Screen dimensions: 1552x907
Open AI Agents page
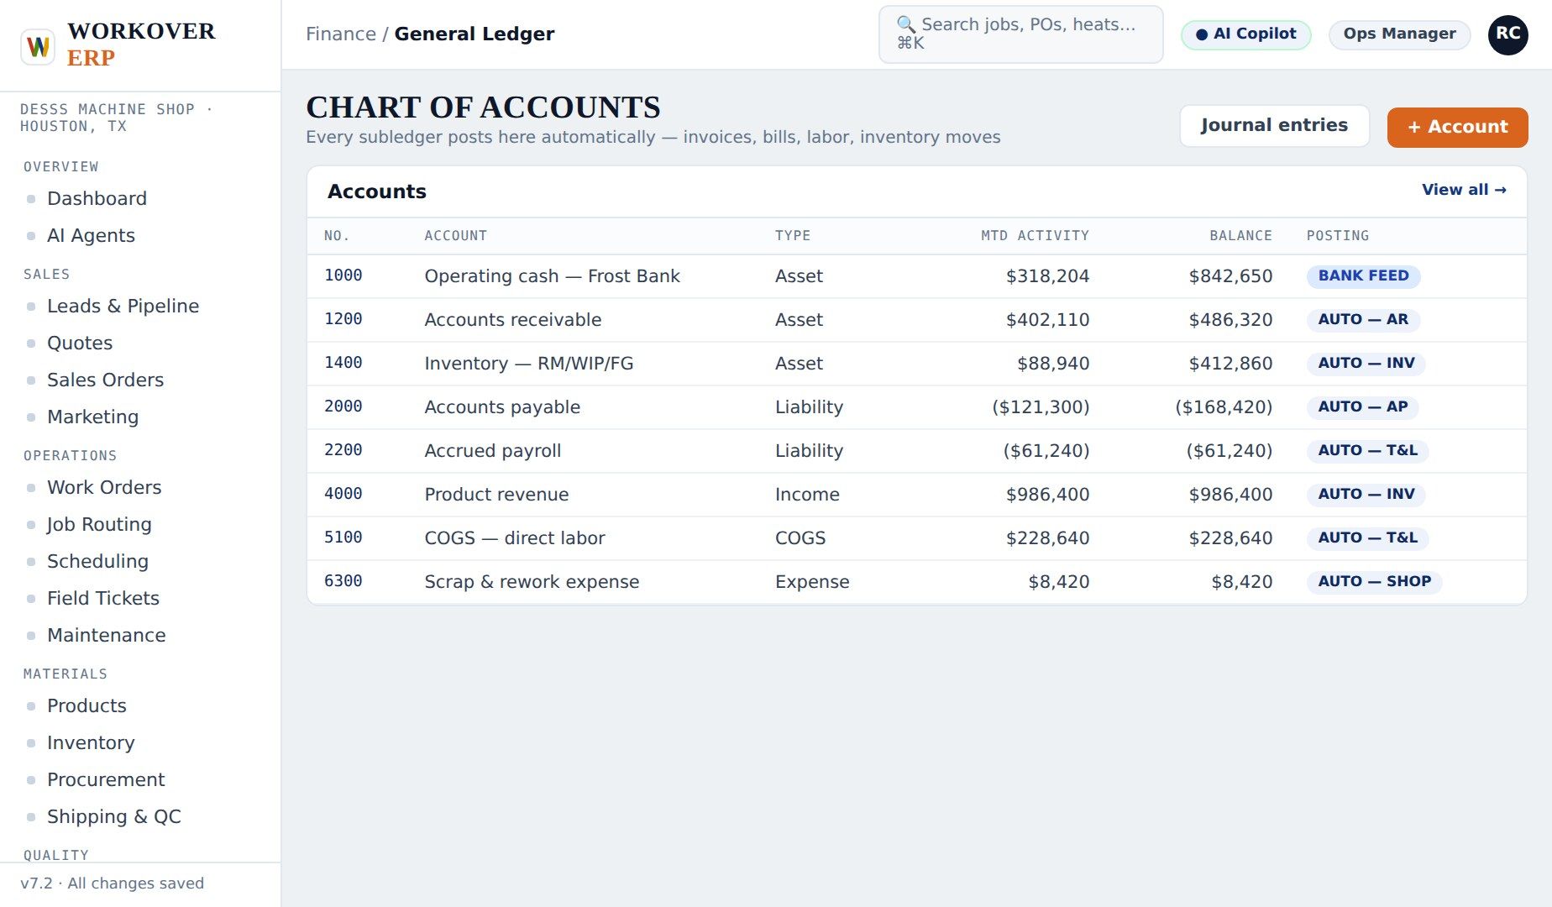91,236
